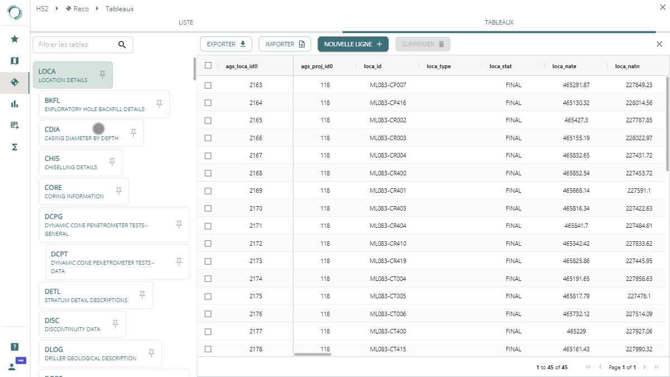The height and width of the screenshot is (377, 670).
Task: Open the favorites star in sidebar
Action: 15,39
